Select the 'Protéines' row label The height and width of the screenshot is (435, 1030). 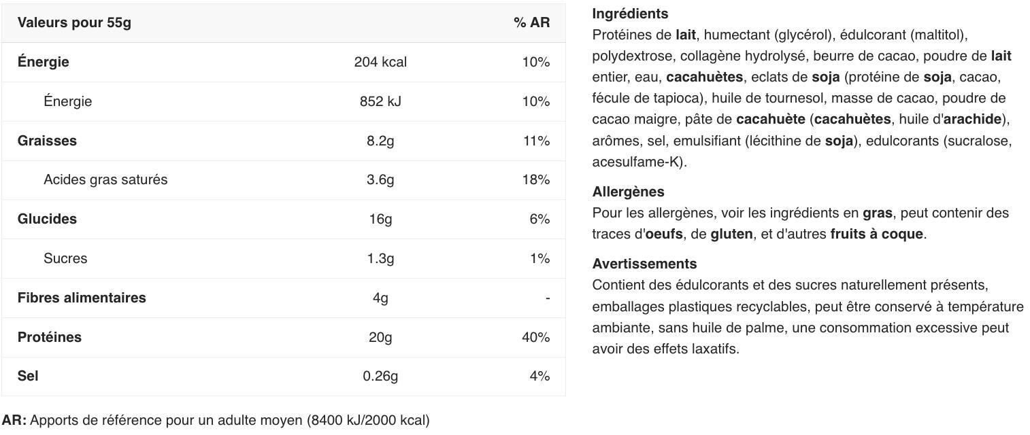(x=50, y=337)
